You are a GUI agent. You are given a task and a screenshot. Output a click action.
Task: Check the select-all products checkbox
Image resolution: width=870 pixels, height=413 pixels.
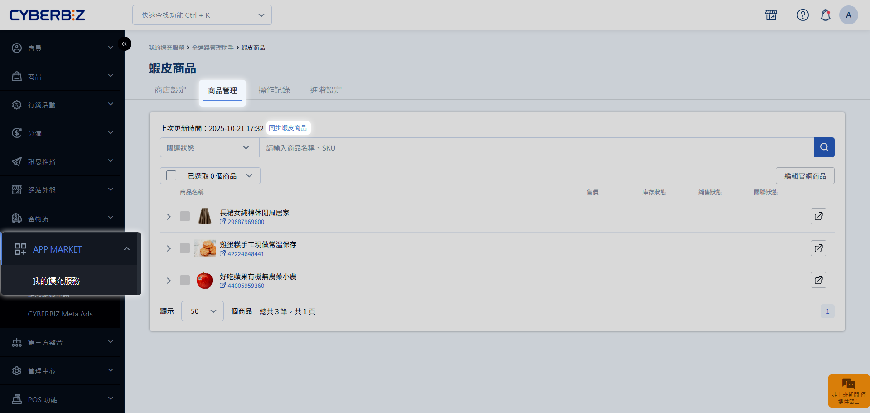point(171,175)
